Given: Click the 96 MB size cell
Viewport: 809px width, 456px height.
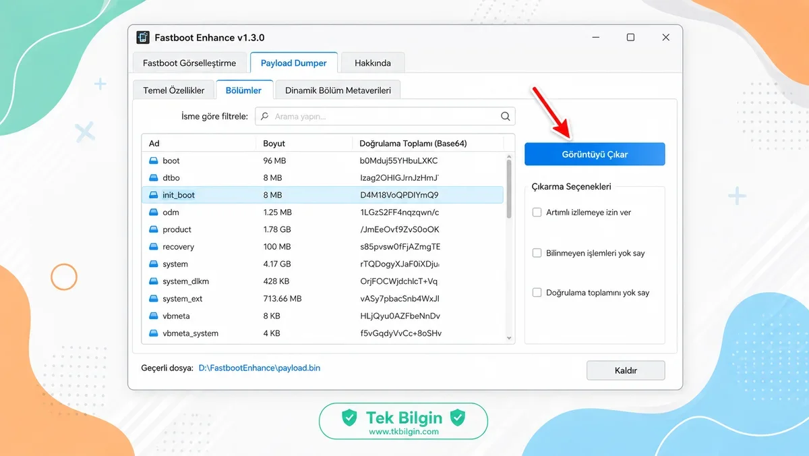Looking at the screenshot, I should pos(275,161).
